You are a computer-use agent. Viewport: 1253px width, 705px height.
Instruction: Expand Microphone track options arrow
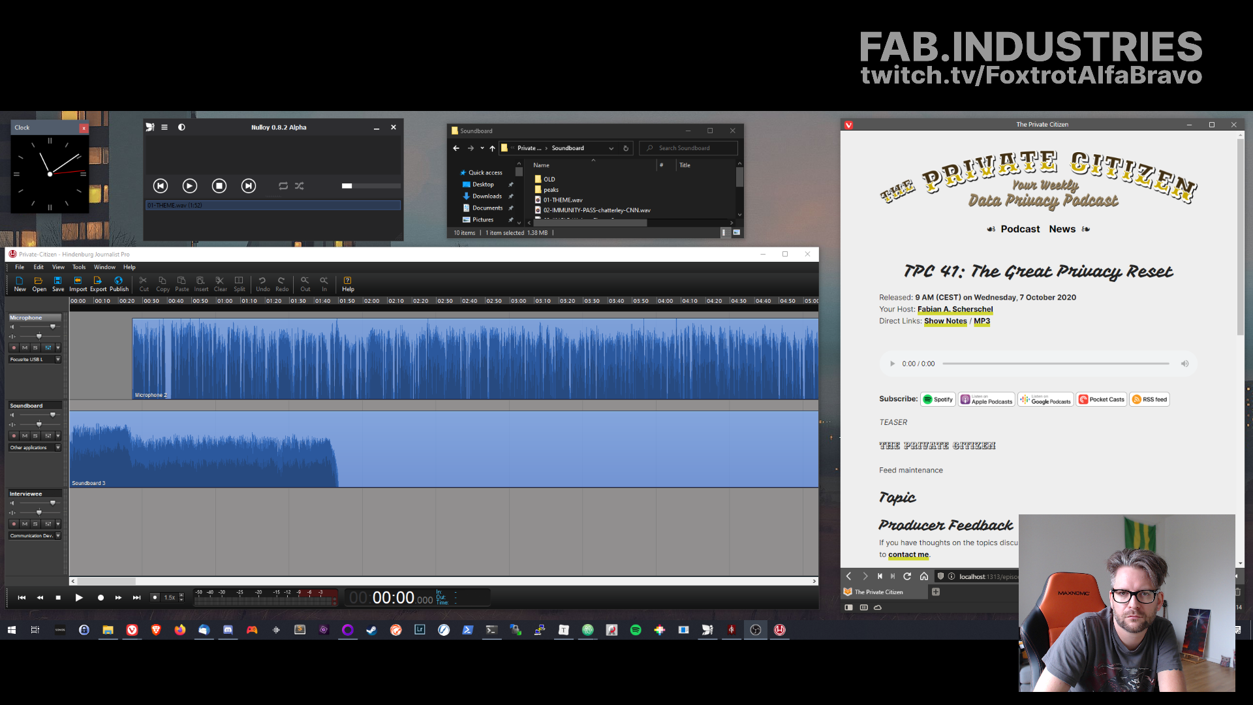pyautogui.click(x=58, y=348)
